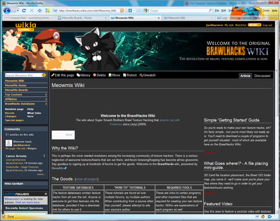
Task: Bookmark the page with the star icon
Action: [x=126, y=11]
